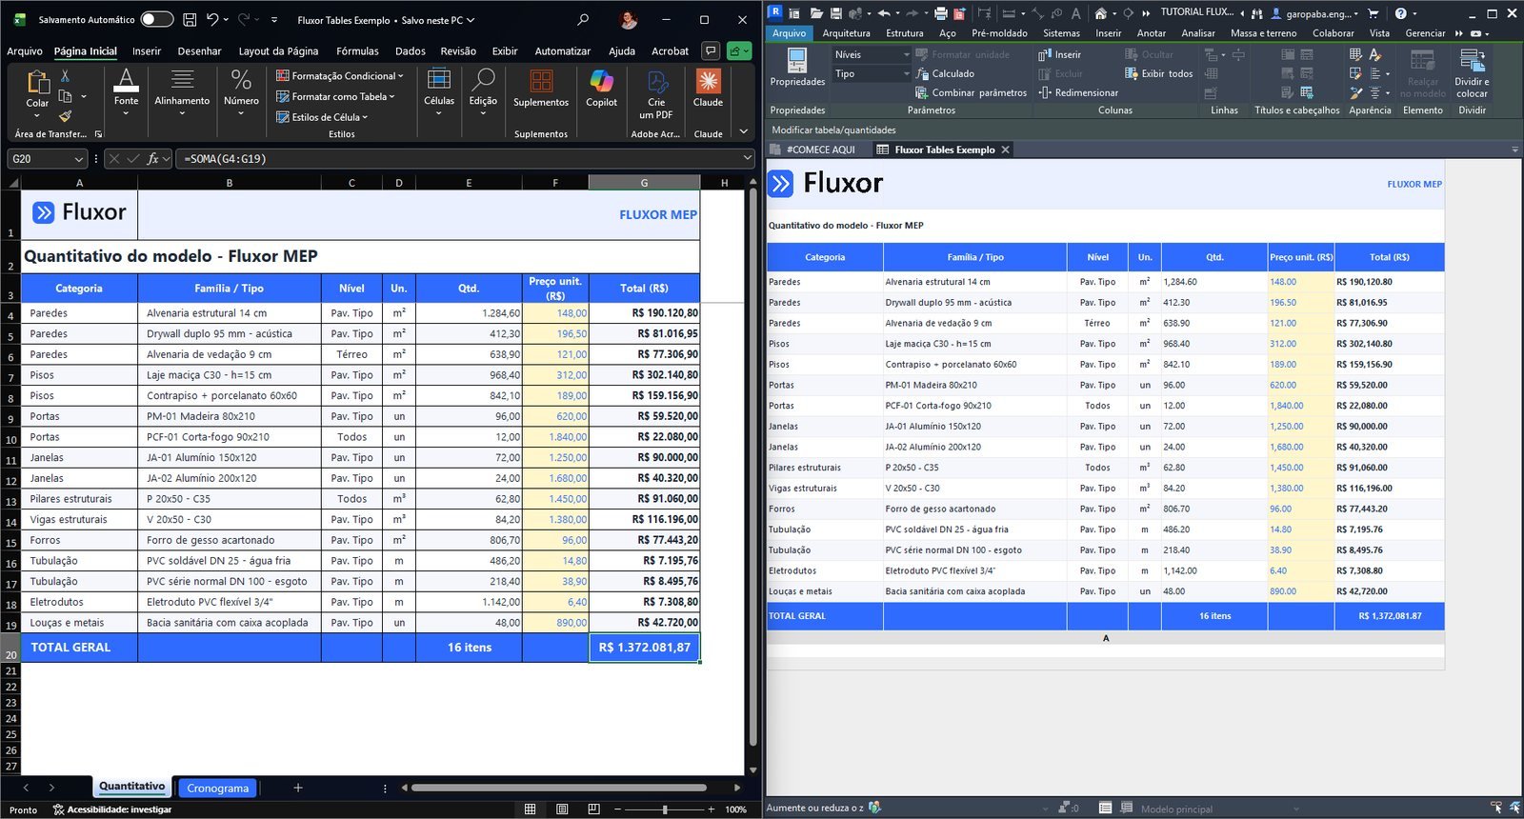Image resolution: width=1524 pixels, height=819 pixels.
Task: Open the Formatar como Tabela dropdown
Action: coord(335,96)
